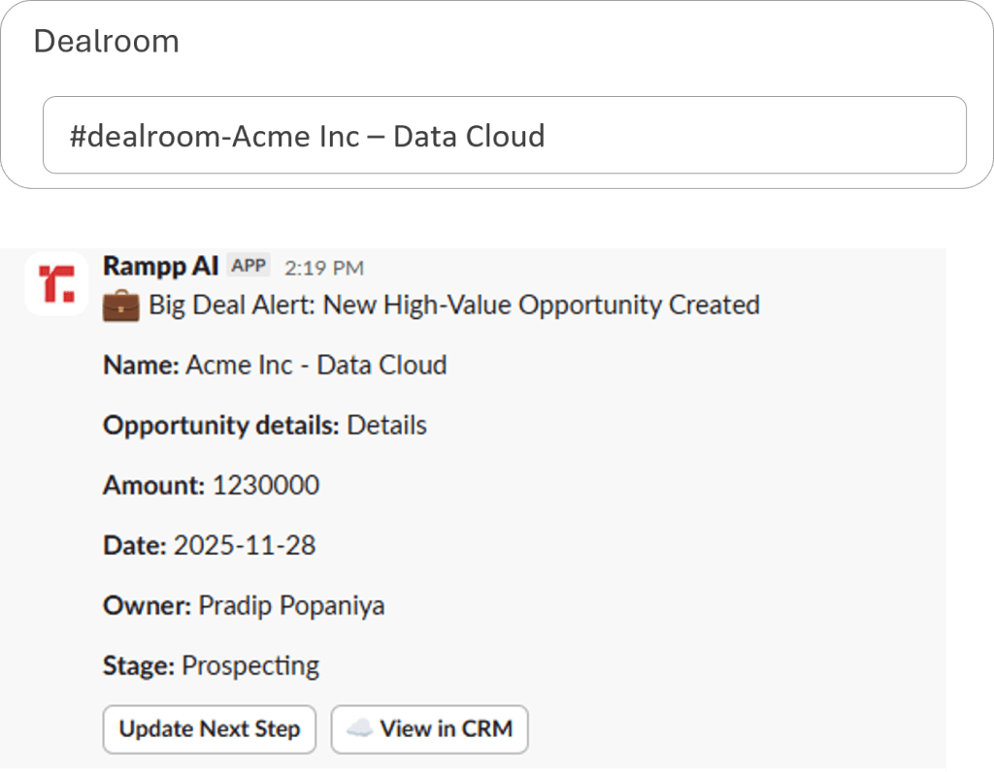Image resolution: width=994 pixels, height=772 pixels.
Task: Click the APP badge beside Rampp AI
Action: [248, 266]
